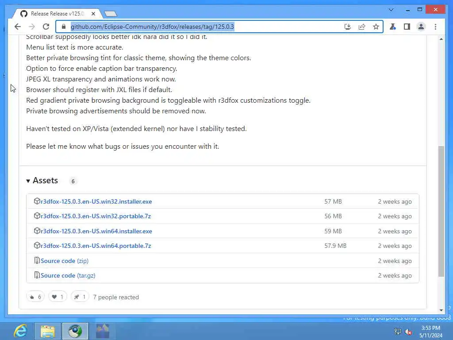Click the '59 MB' size text
453x340 pixels.
tap(333, 231)
